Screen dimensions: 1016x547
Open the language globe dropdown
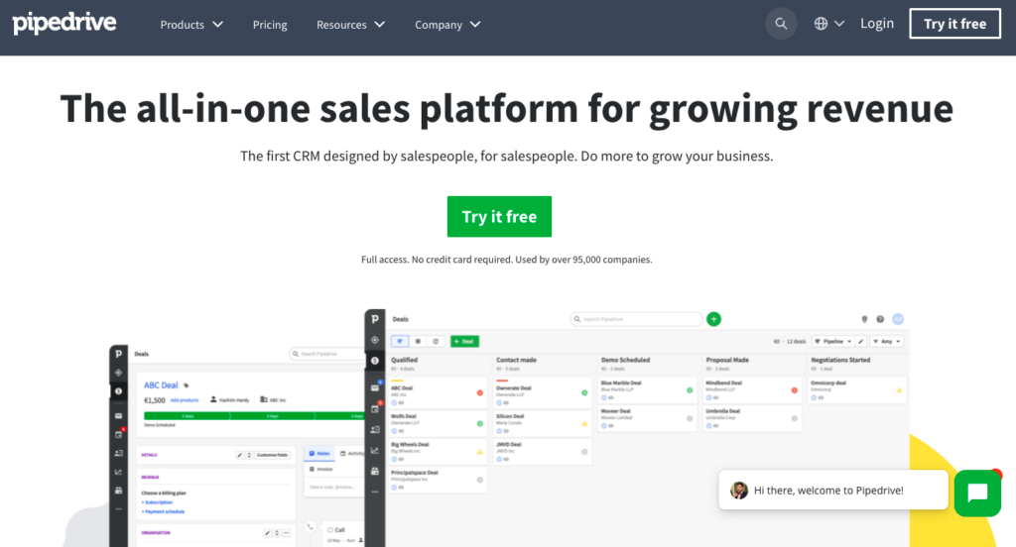pyautogui.click(x=829, y=24)
